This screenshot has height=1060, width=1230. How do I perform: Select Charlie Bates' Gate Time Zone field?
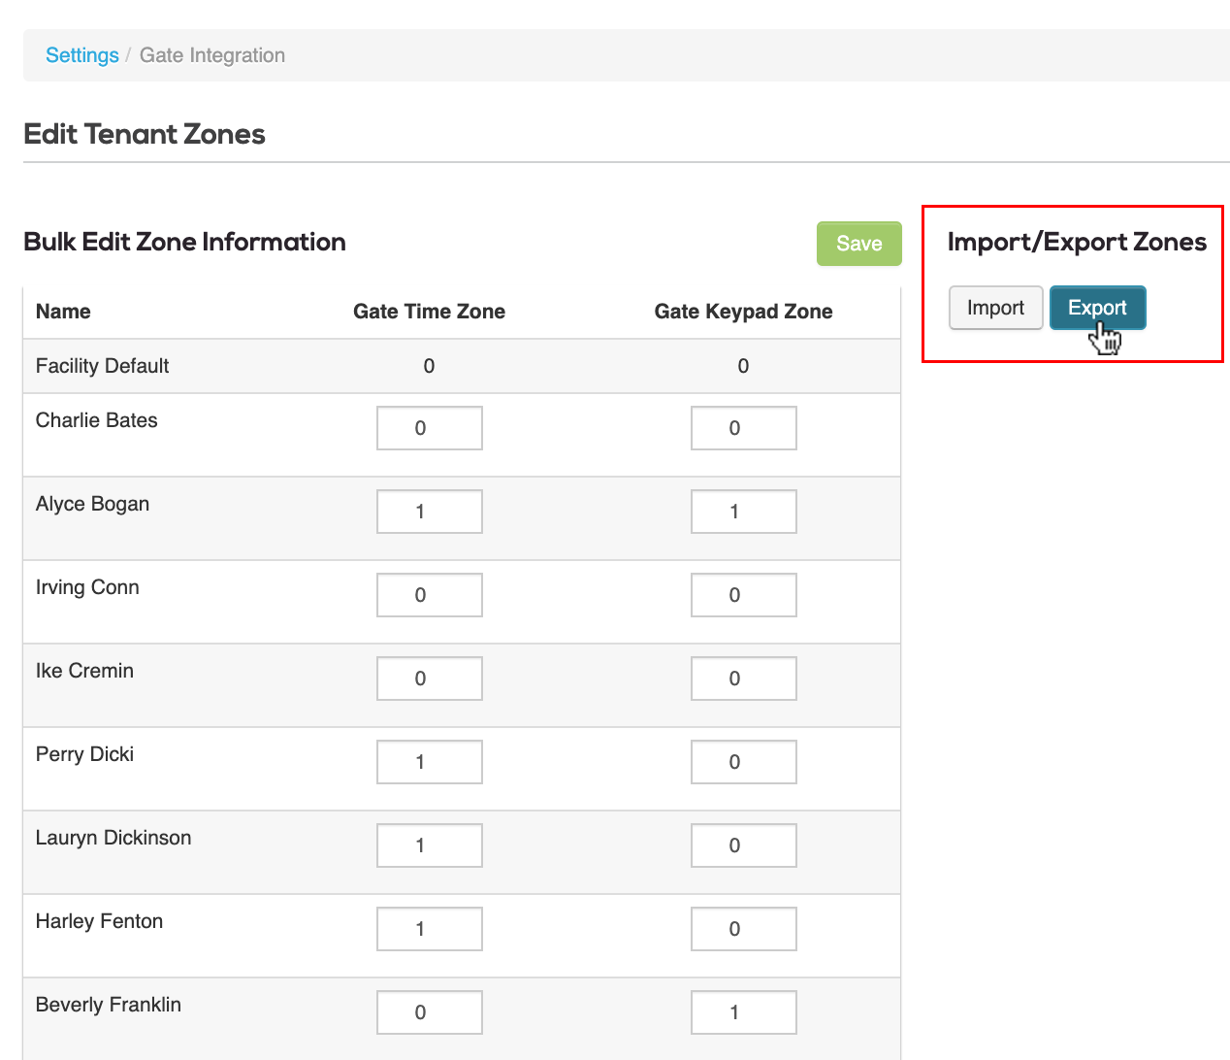point(429,427)
